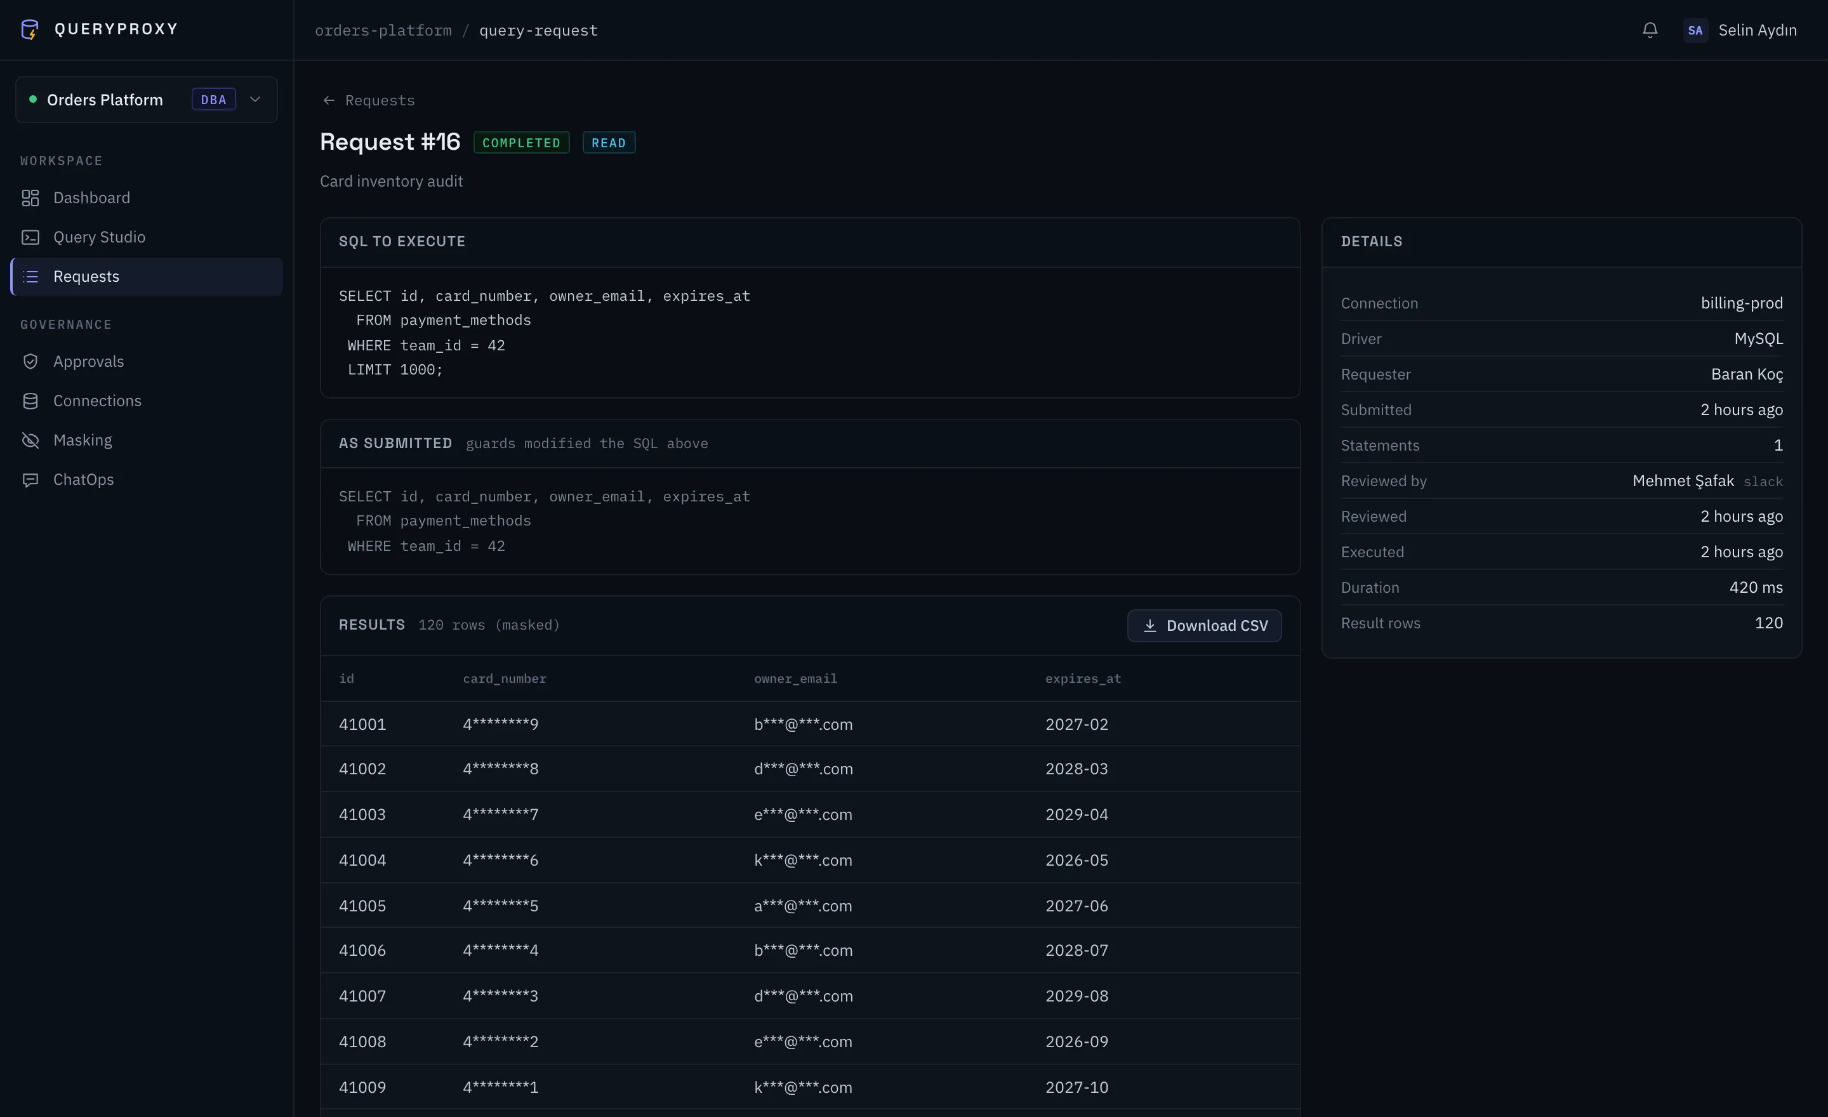Click the QueryProxy logo icon
The height and width of the screenshot is (1117, 1828).
tap(30, 30)
